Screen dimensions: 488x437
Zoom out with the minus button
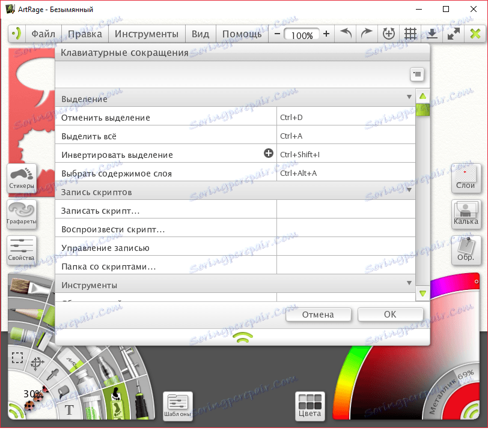[x=277, y=34]
